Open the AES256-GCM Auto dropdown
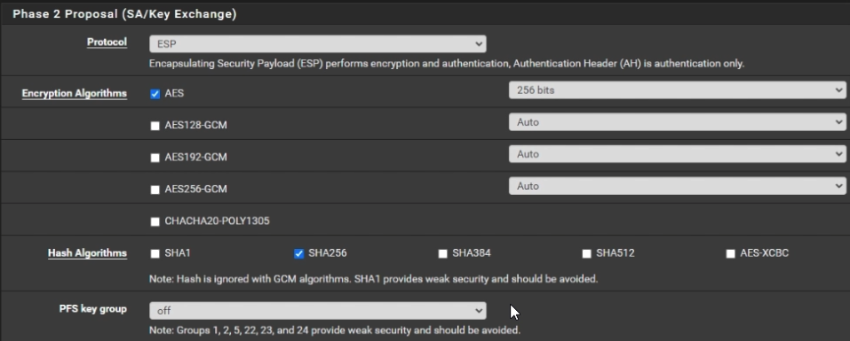Image resolution: width=850 pixels, height=341 pixels. [677, 186]
